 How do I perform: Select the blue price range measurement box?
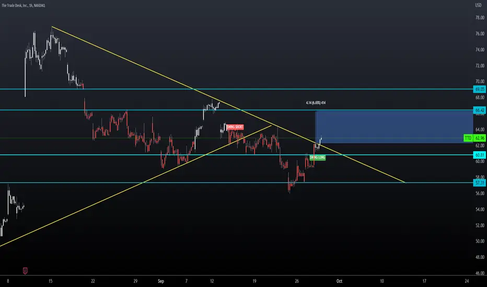click(394, 127)
